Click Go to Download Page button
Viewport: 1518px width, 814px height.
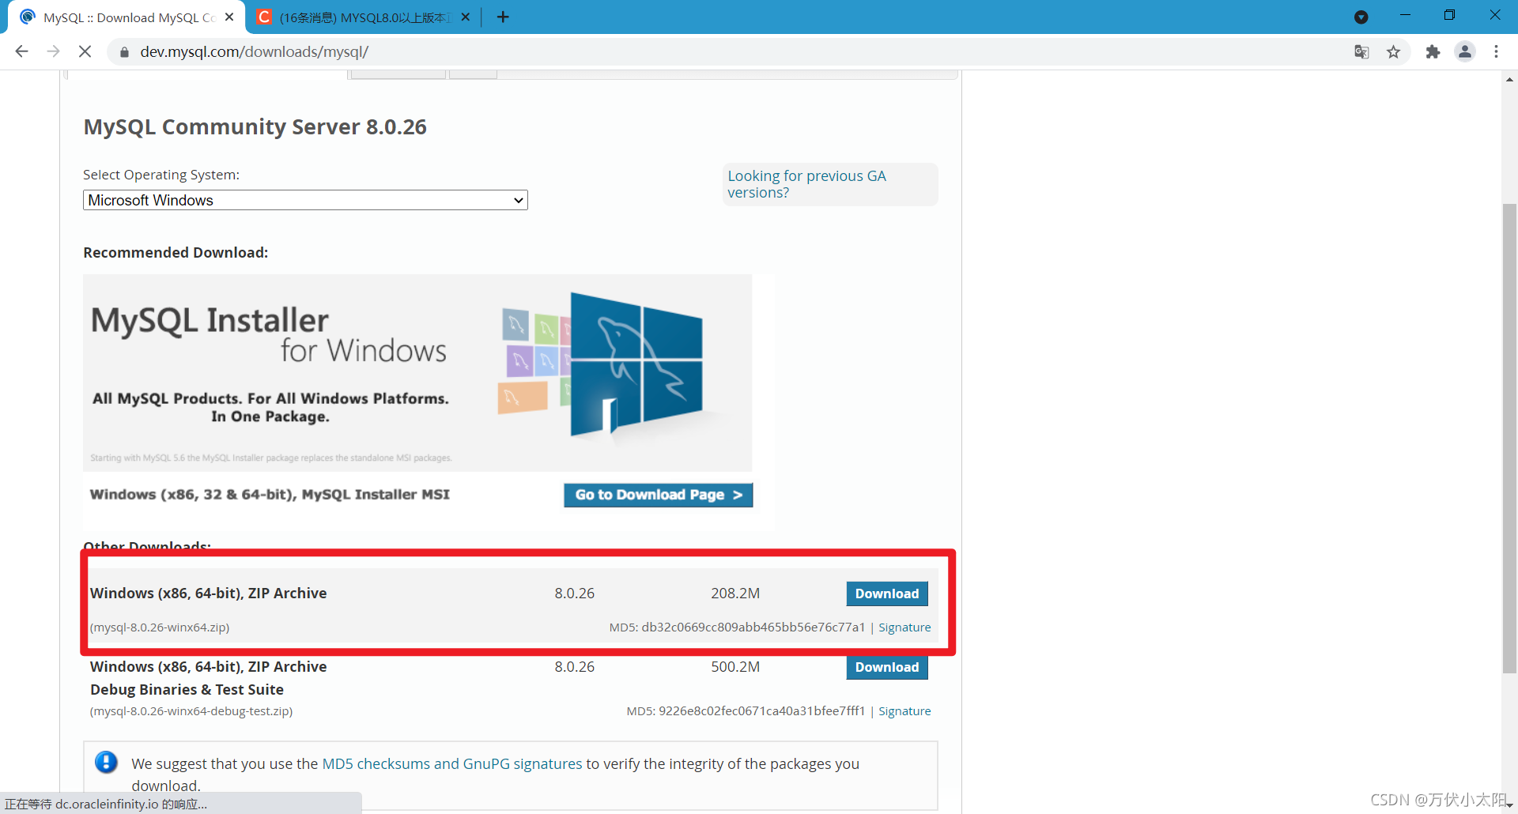click(x=658, y=495)
